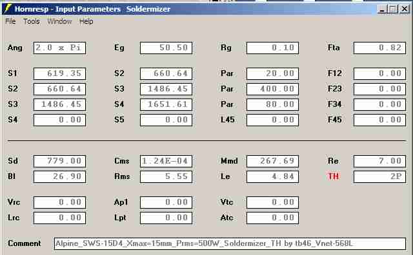413x255 pixels.
Task: Select the L45 input field
Action: (x=272, y=120)
